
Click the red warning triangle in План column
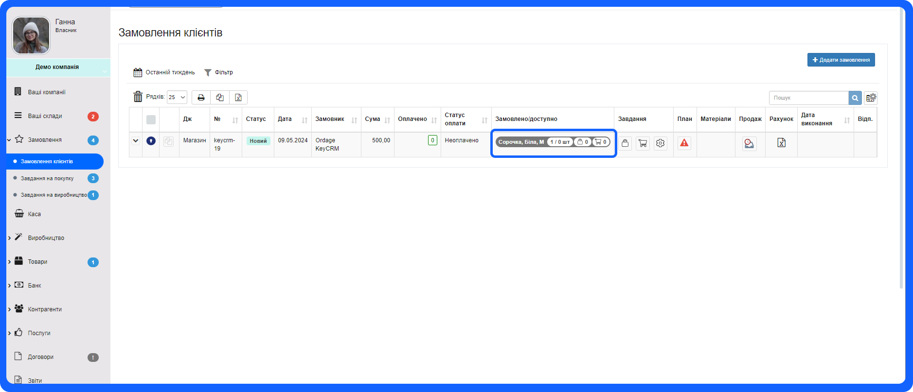tap(684, 143)
